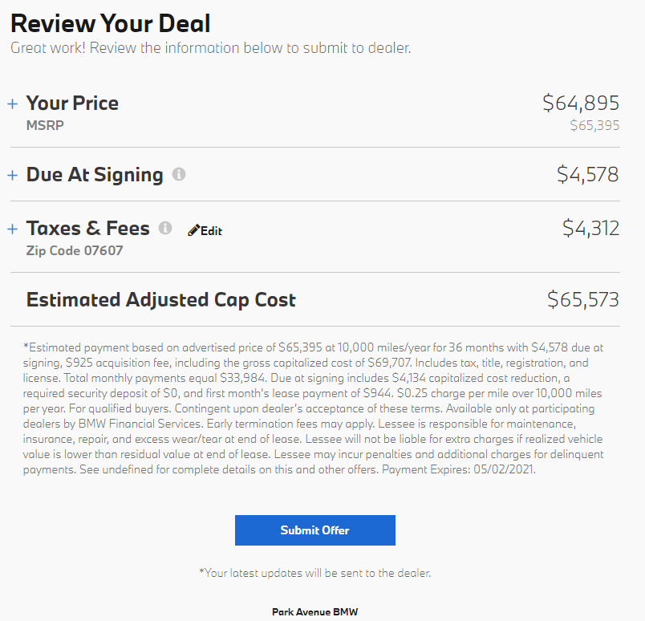The height and width of the screenshot is (621, 645).
Task: Select the Estimated Adjusted Cap Cost label
Action: click(160, 300)
